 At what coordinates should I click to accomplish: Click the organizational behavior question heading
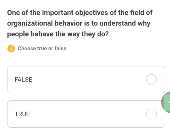[80, 23]
